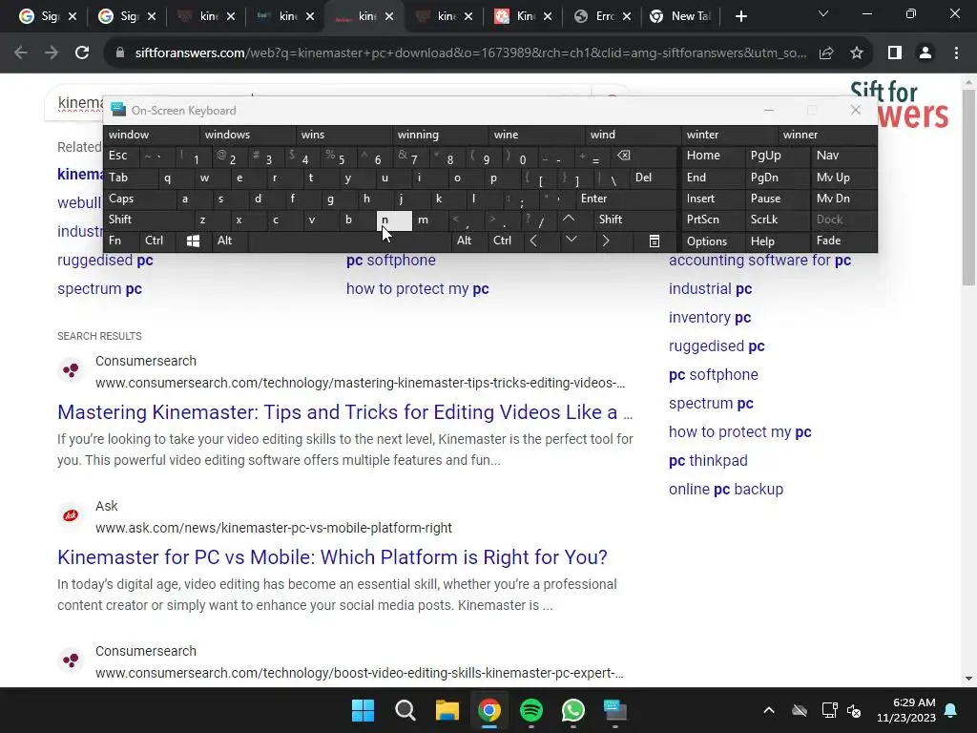Image resolution: width=977 pixels, height=733 pixels.
Task: Open taskbar Search
Action: (x=405, y=710)
